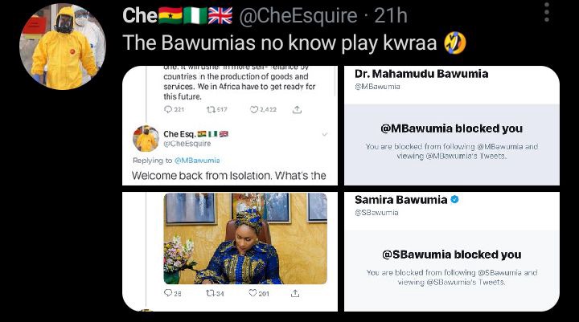Like the photo tweet with 201 likes
579x322 pixels.
253,293
